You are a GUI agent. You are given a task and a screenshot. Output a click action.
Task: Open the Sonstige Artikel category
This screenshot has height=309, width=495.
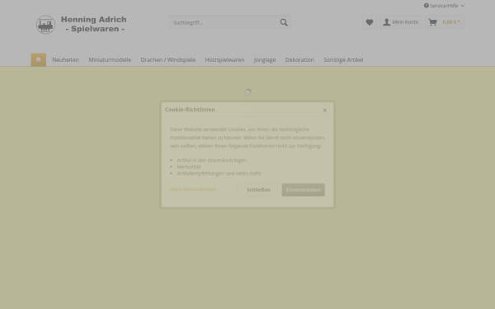tap(343, 60)
